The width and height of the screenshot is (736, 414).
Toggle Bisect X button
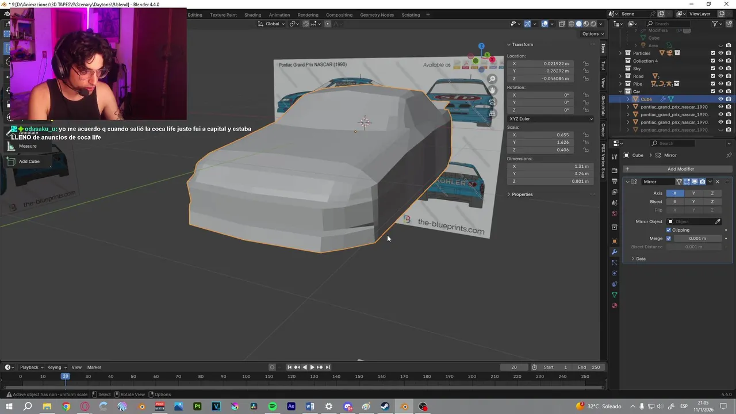click(675, 202)
